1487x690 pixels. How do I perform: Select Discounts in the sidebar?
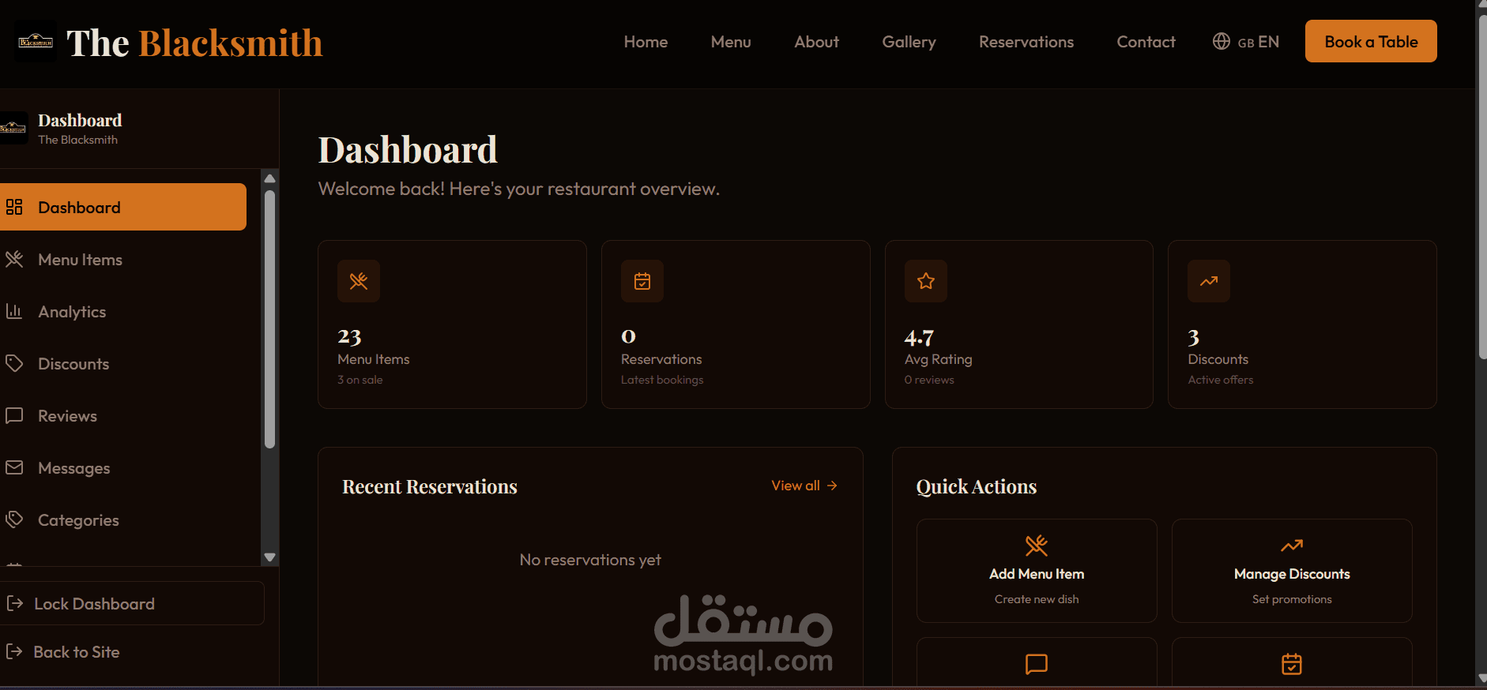point(123,363)
